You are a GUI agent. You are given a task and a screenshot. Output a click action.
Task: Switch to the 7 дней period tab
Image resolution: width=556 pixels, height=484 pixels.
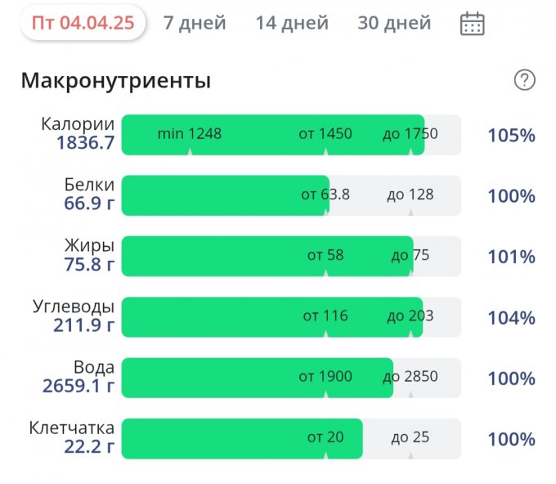pyautogui.click(x=195, y=23)
